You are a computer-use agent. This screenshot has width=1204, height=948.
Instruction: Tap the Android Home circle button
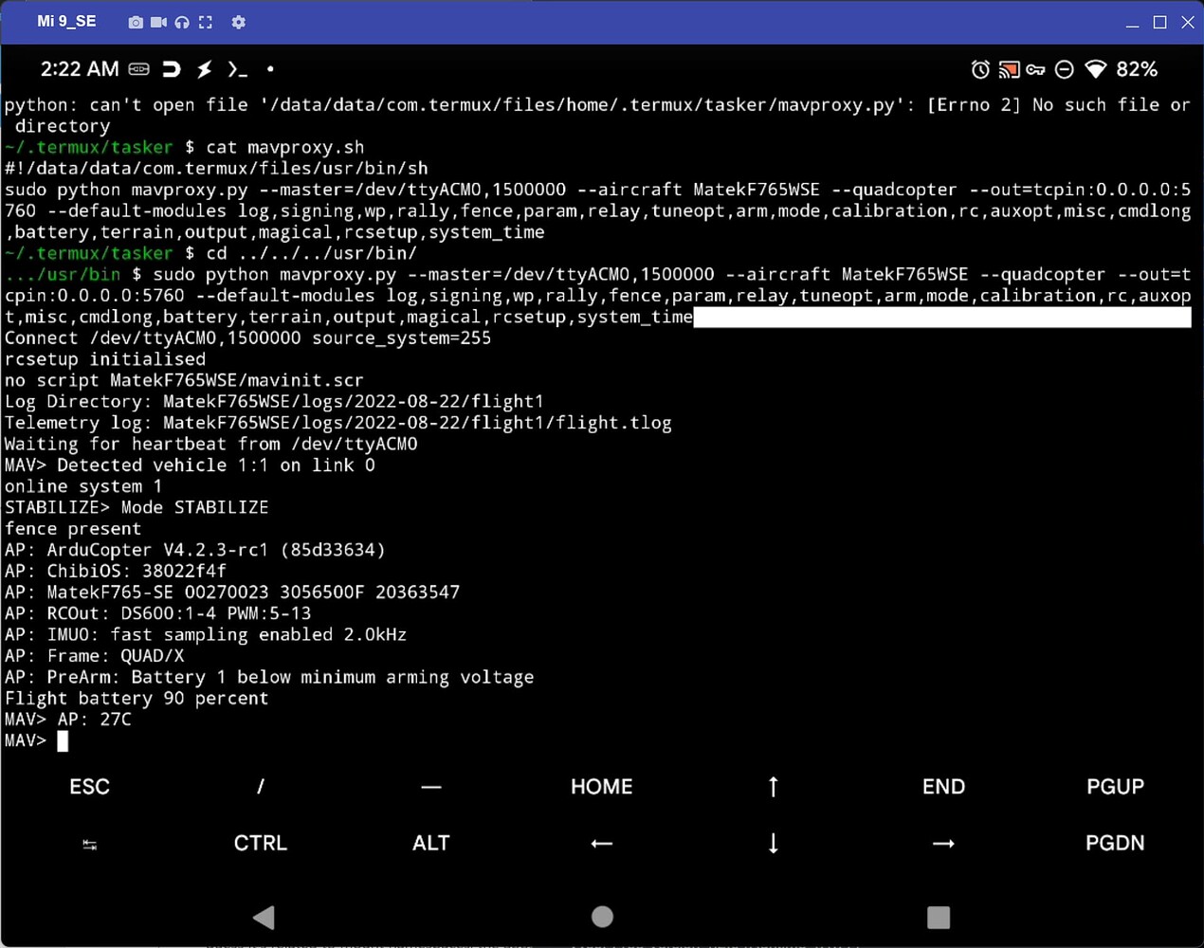point(602,917)
